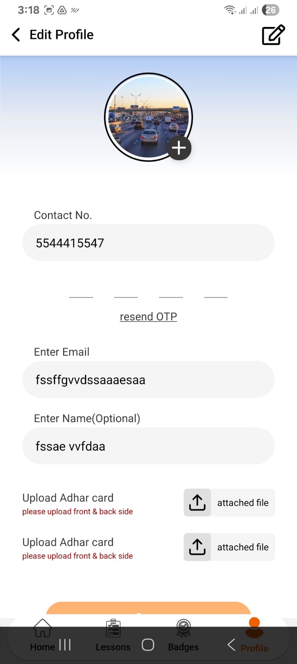Tap the second Adhar card upload icon

(x=197, y=547)
